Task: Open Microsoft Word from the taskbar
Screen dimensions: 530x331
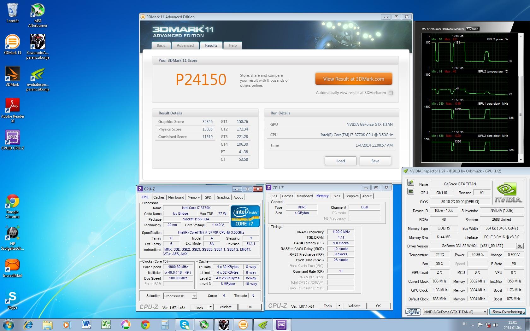Action: (x=86, y=324)
